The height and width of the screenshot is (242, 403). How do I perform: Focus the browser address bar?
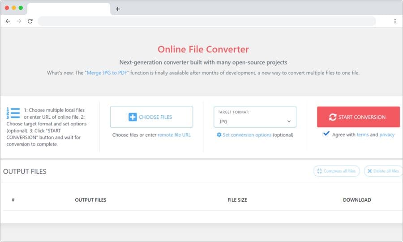coord(206,21)
